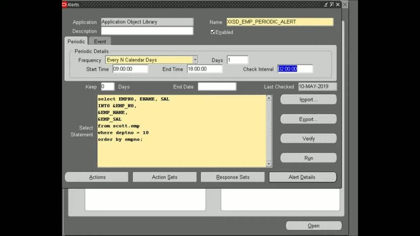Click the Days field showing 1
Viewport: 420px width, 236px height.
238,60
